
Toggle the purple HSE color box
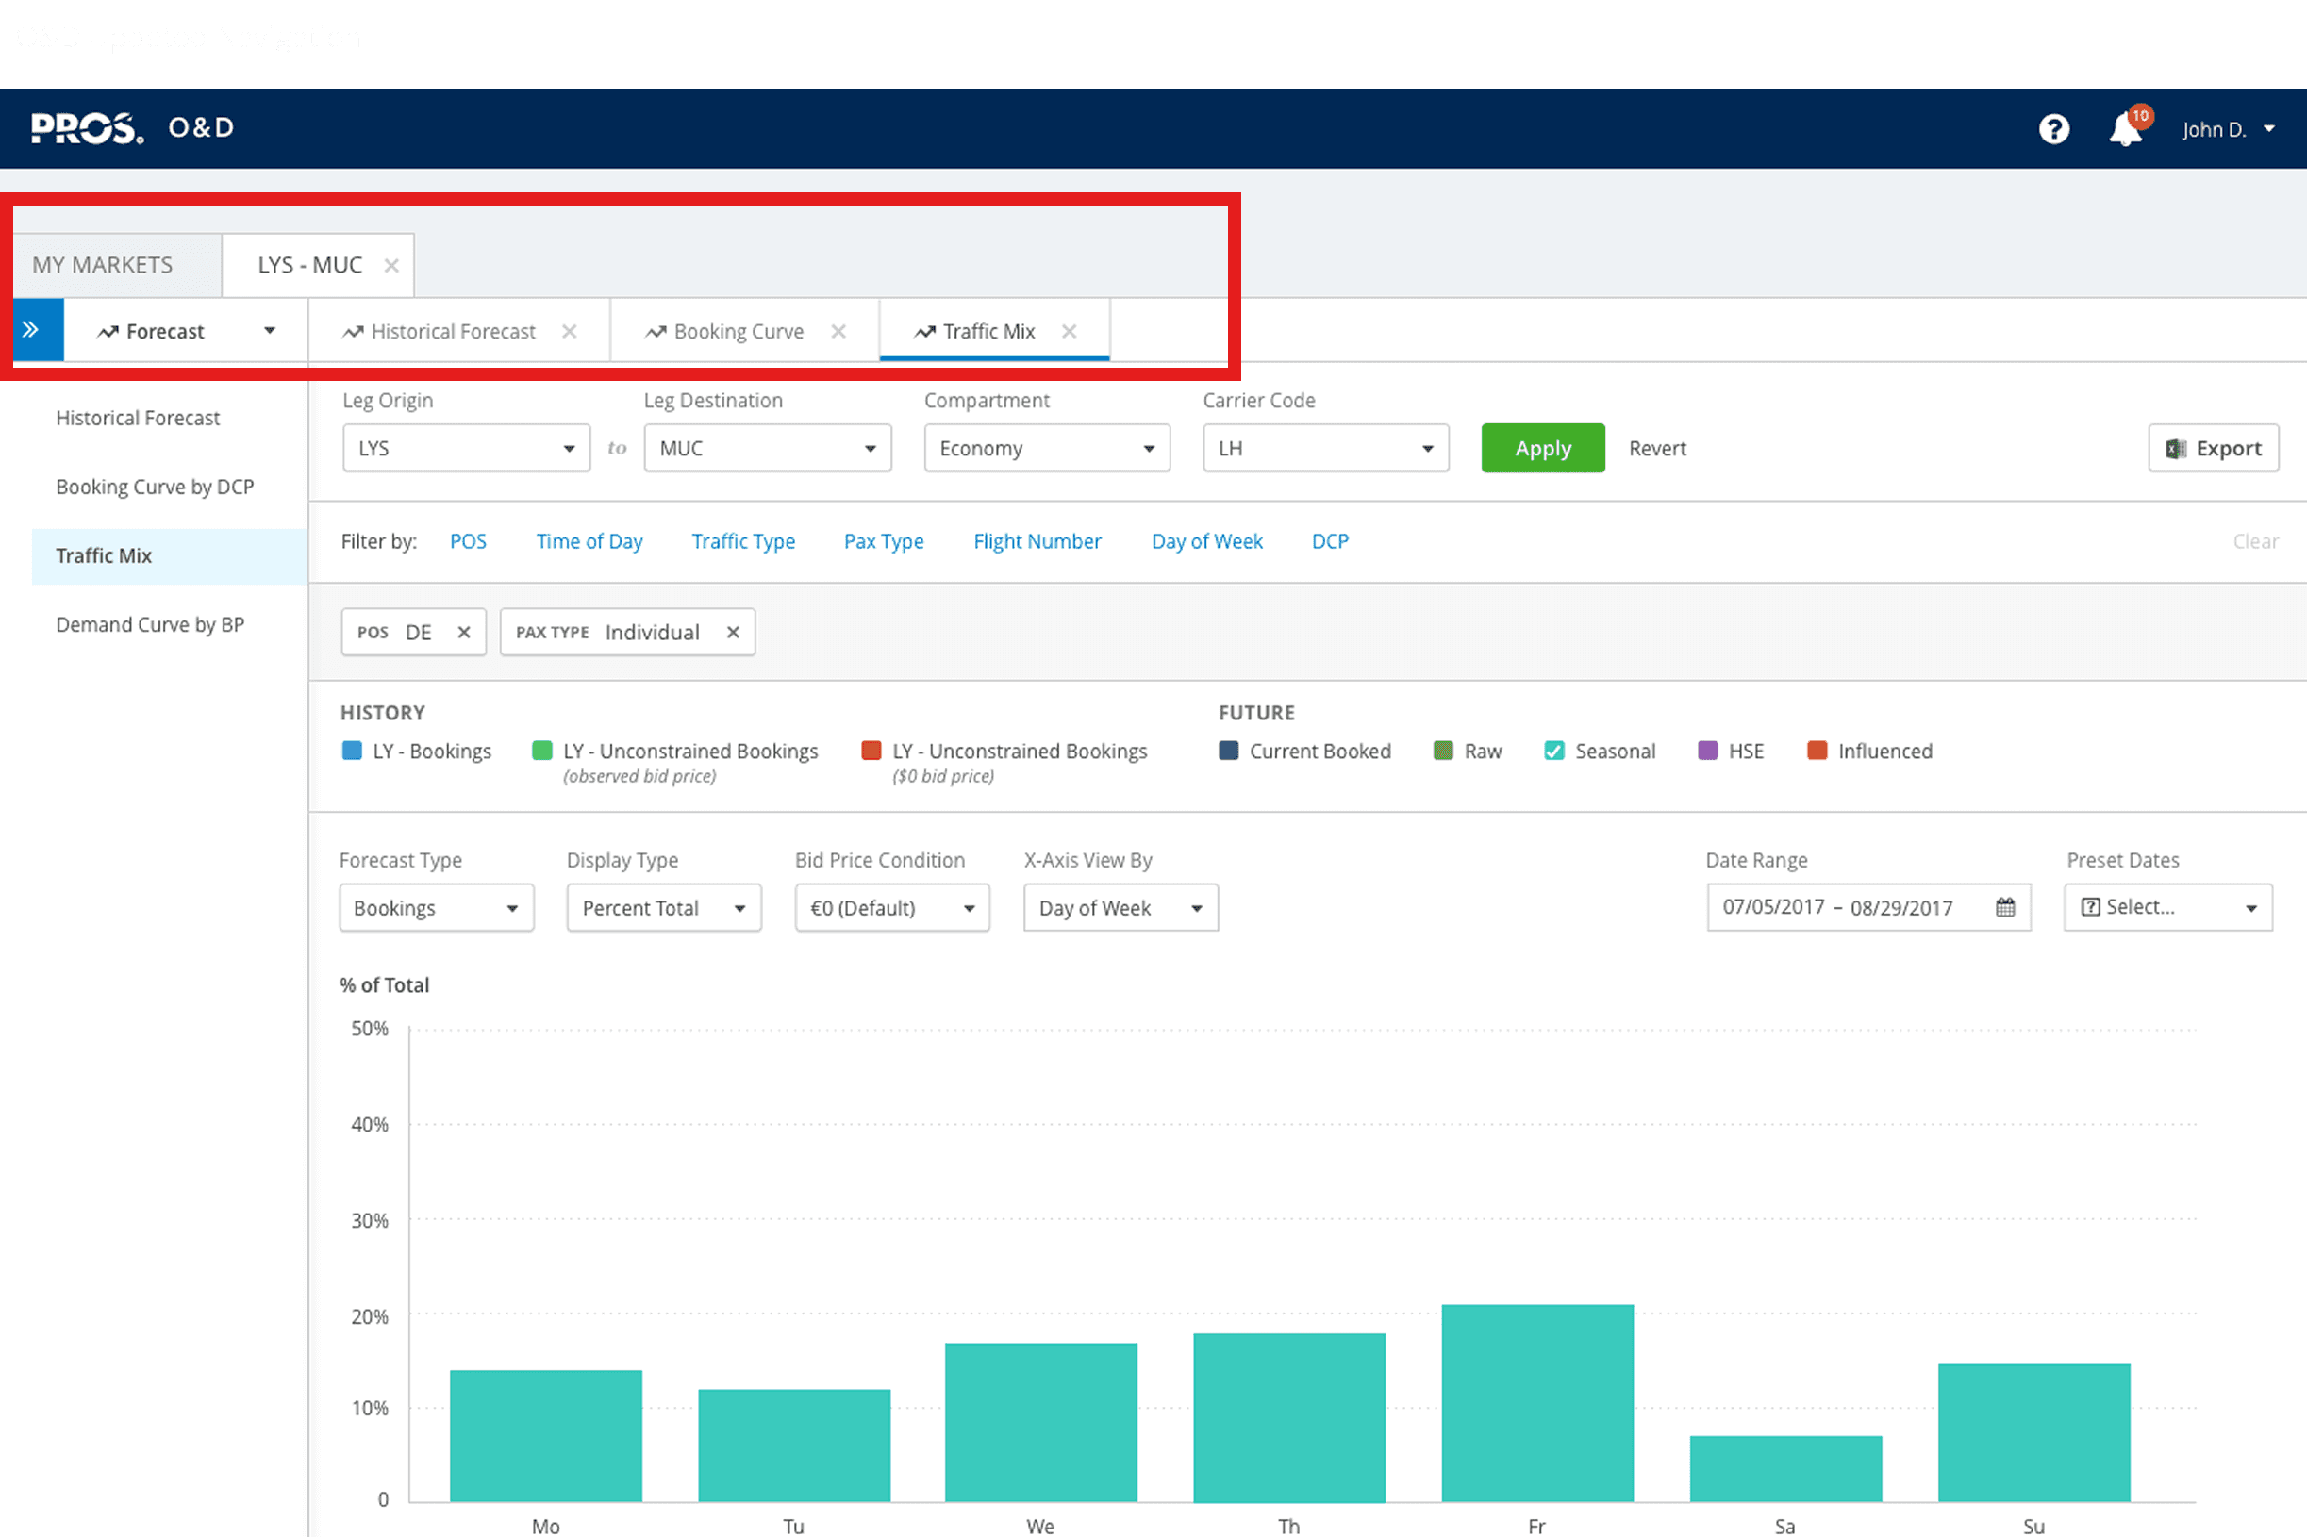coord(1707,751)
